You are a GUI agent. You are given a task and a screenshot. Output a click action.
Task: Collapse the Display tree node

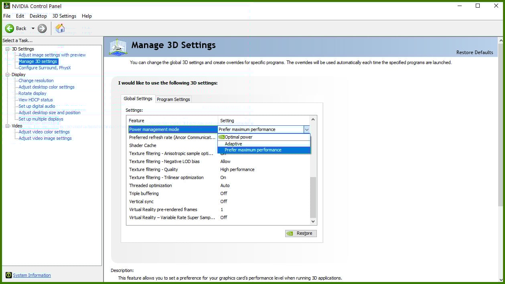click(x=7, y=75)
